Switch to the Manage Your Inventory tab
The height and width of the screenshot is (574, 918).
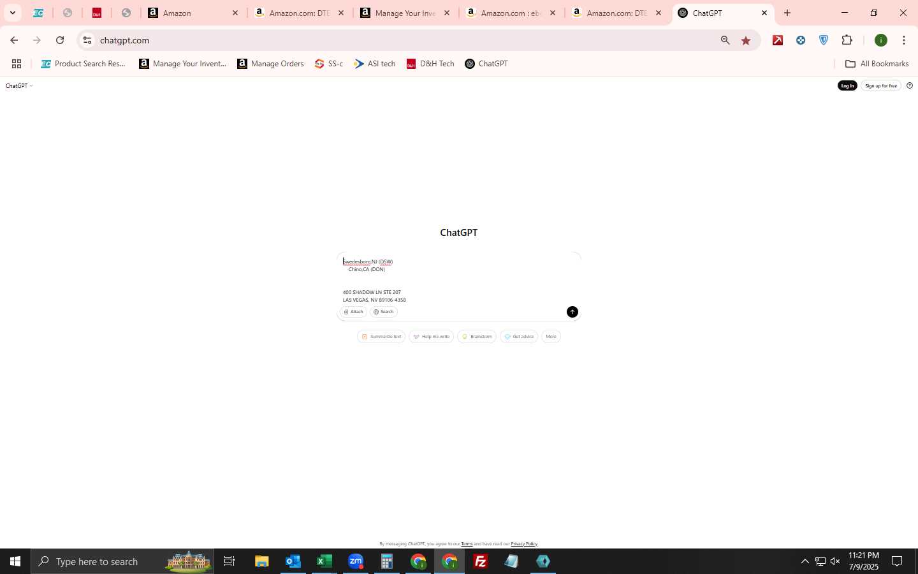[x=405, y=13]
